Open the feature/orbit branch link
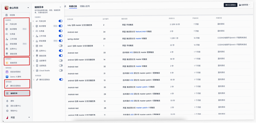 141,32
